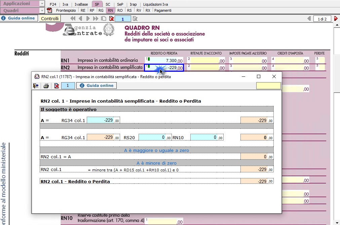Open the RX quadro tab

click(x=148, y=10)
